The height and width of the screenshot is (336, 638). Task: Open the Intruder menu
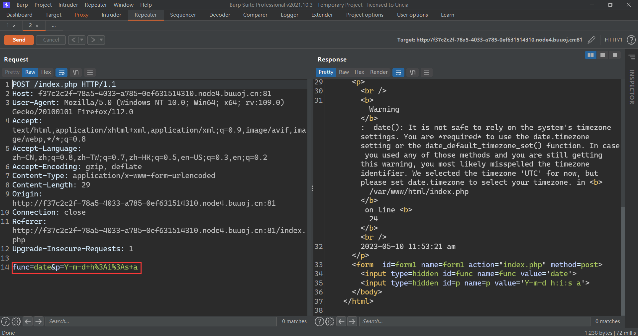[68, 5]
